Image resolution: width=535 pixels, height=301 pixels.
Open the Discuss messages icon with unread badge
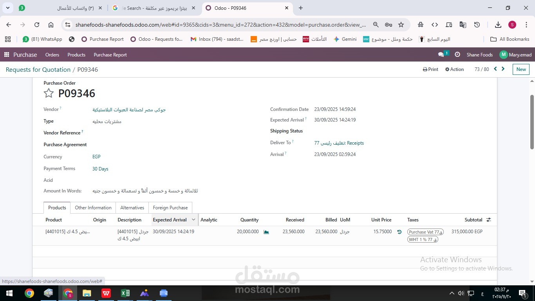440,54
